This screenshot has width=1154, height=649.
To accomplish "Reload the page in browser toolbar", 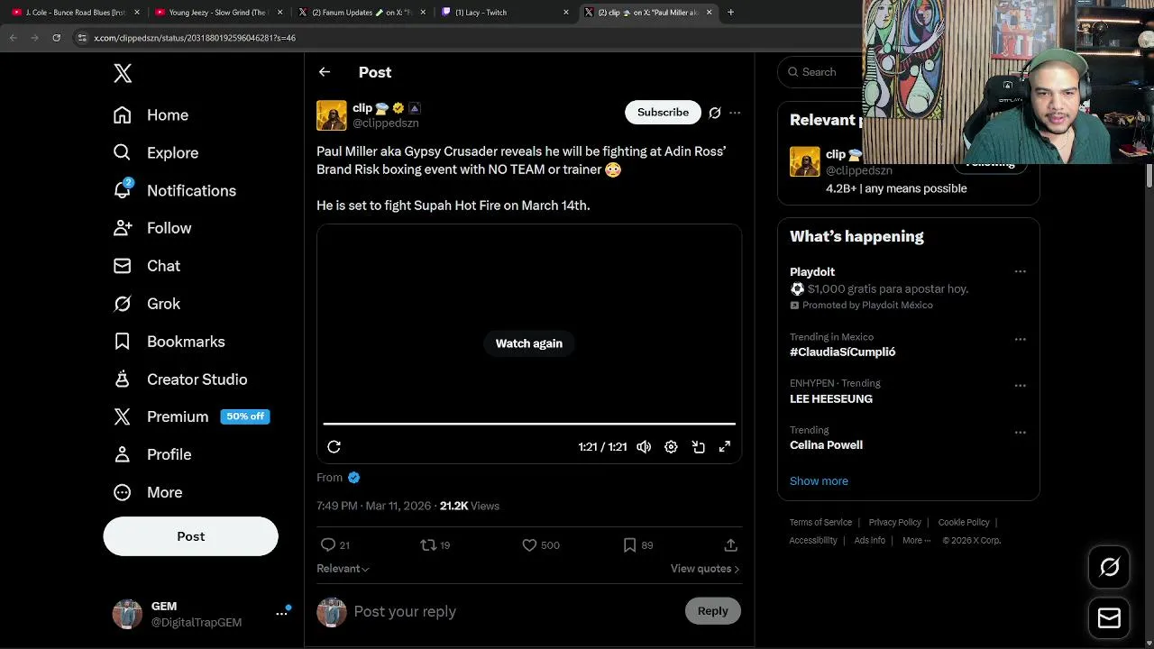I will pyautogui.click(x=56, y=38).
